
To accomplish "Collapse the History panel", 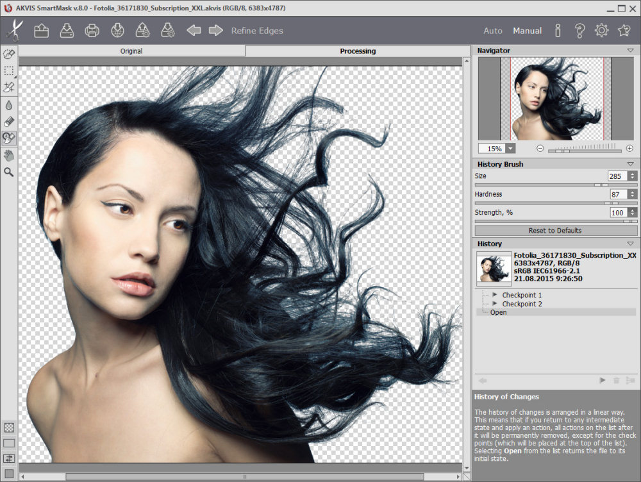I will click(630, 244).
